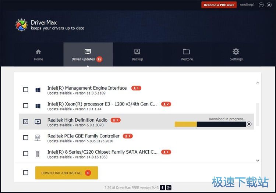The width and height of the screenshot is (276, 193).
Task: Open the Facebook icon in footer
Action: (162, 188)
